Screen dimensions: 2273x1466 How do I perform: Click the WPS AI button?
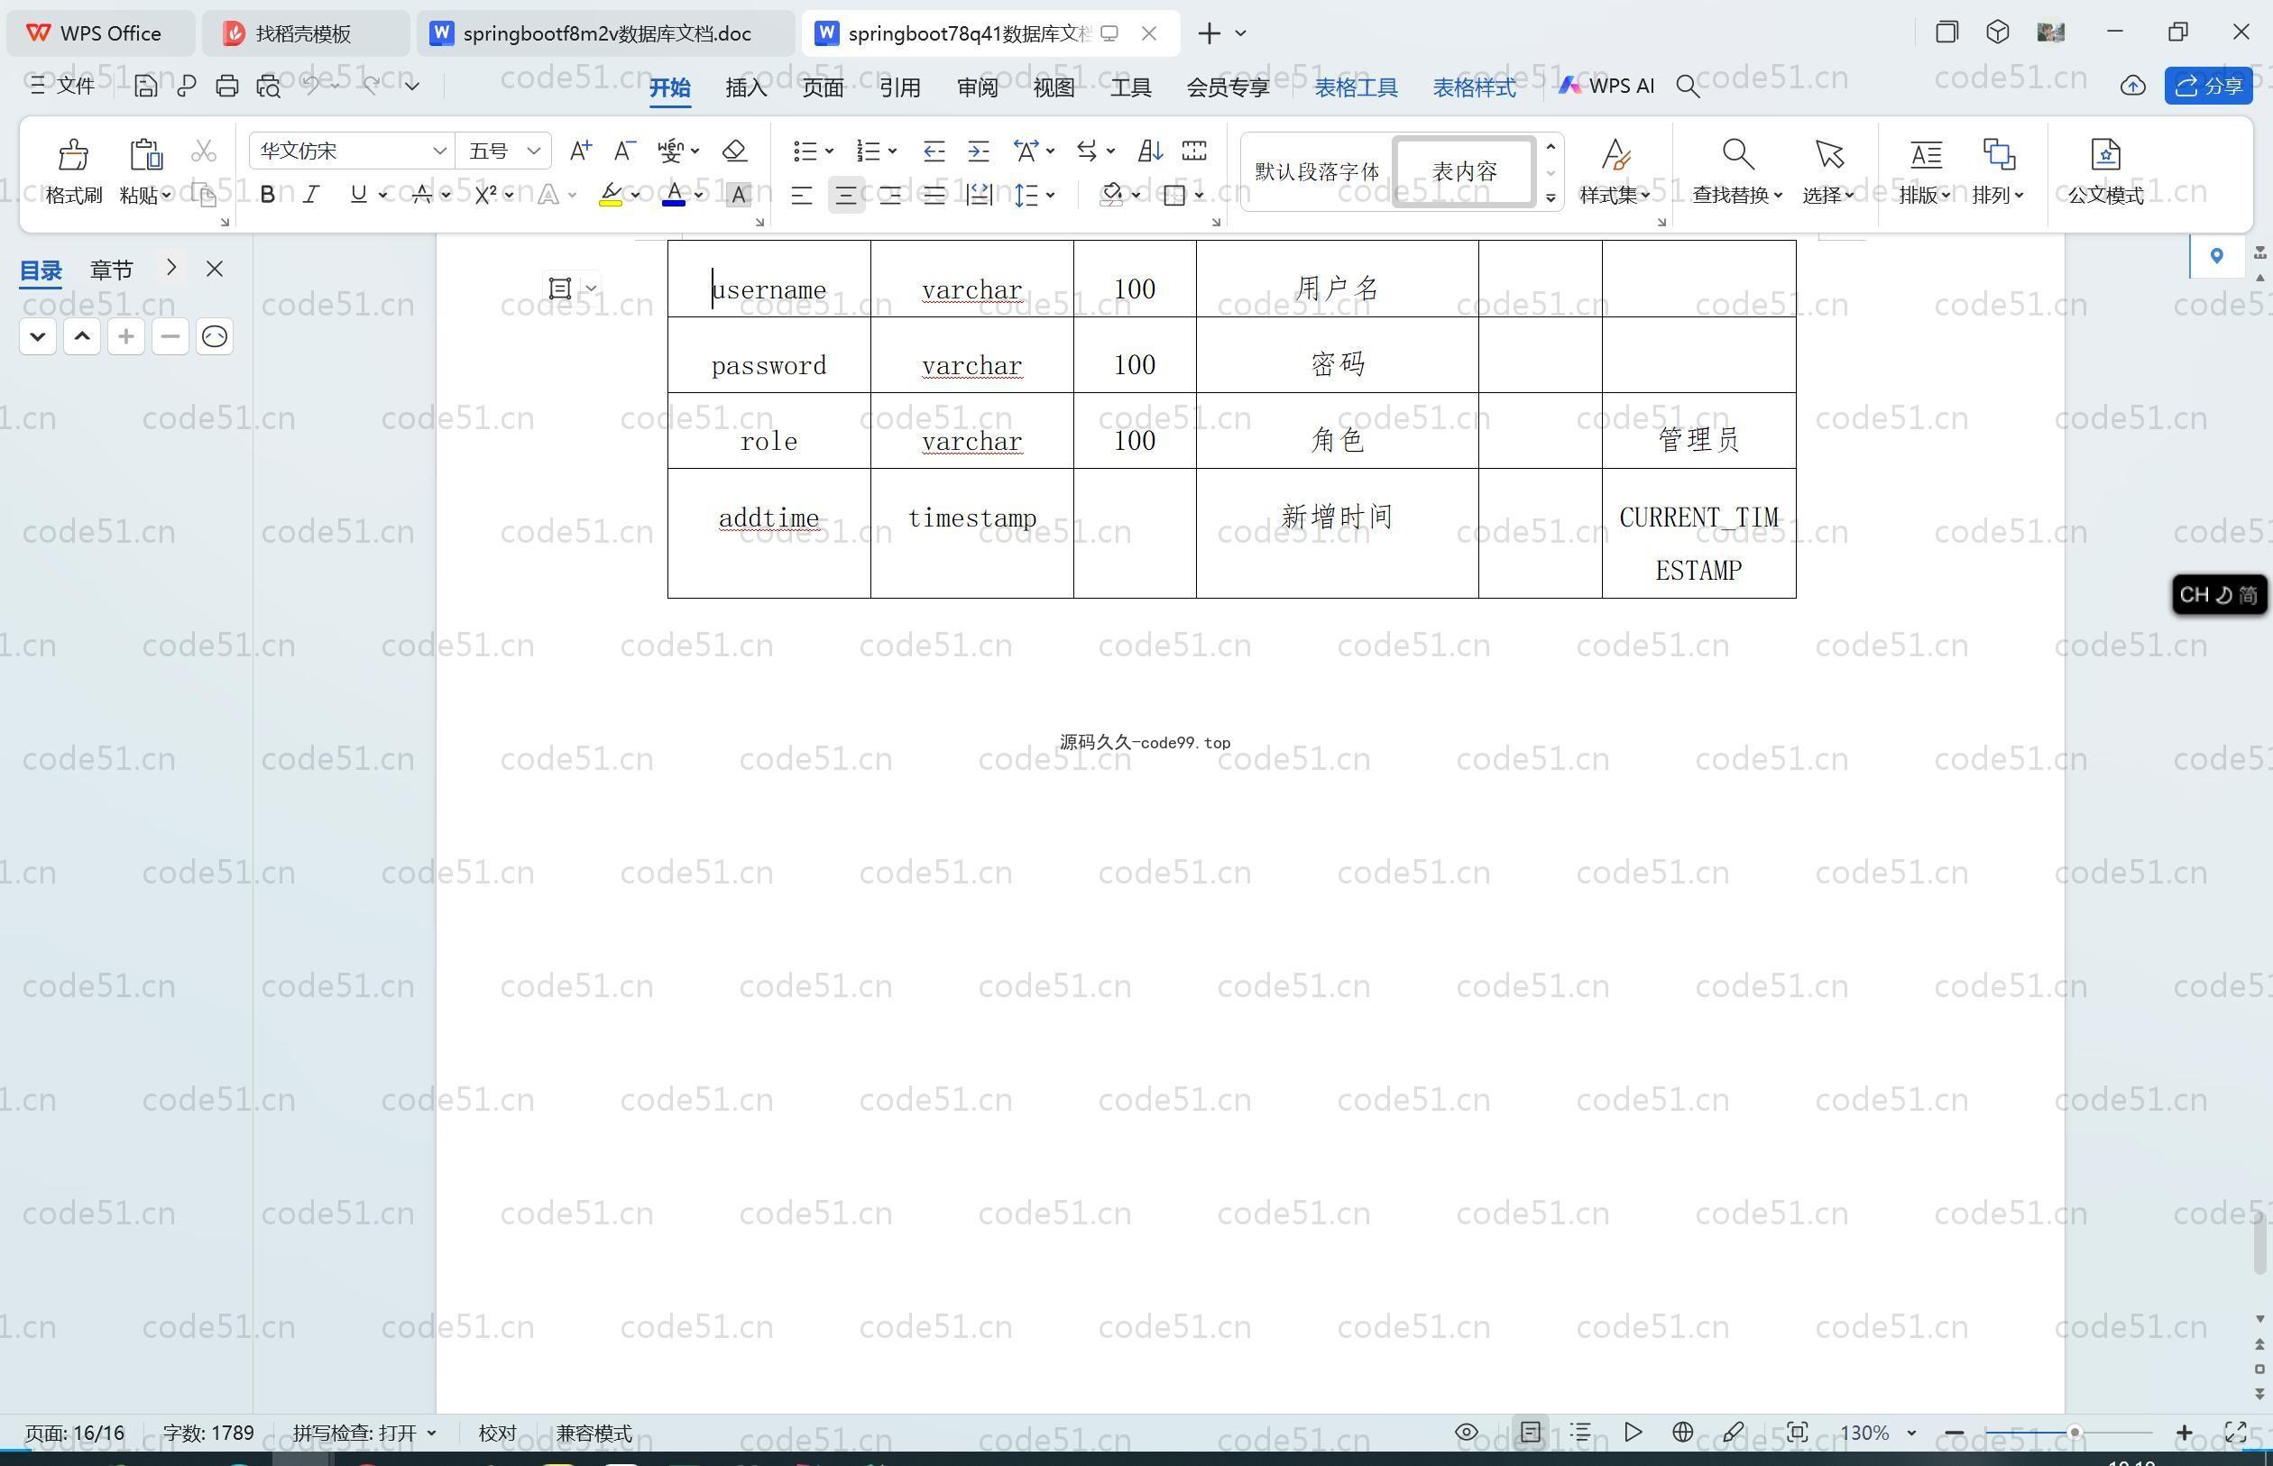tap(1606, 86)
